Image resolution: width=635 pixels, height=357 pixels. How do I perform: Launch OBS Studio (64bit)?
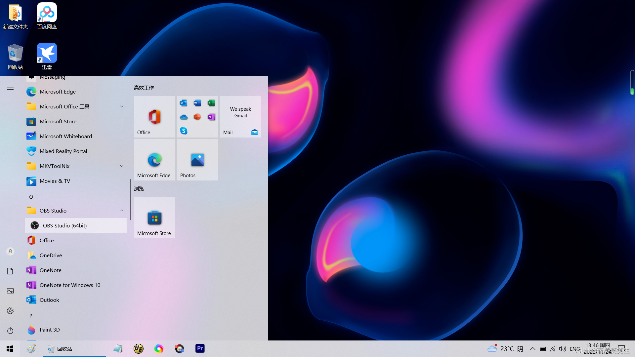pos(75,225)
